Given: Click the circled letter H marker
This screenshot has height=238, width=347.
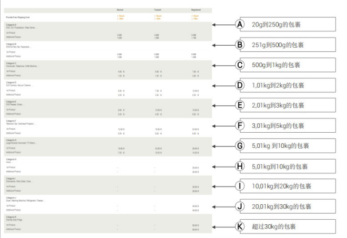Looking at the screenshot, I should pyautogui.click(x=240, y=166).
